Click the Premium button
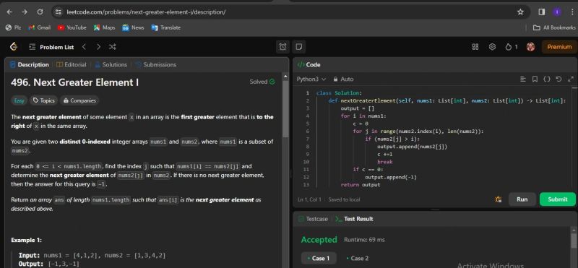Screen dimensions: 578x268 (x=559, y=47)
